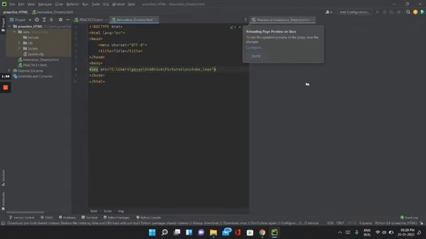Open the File menu
This screenshot has height=239, width=426.
(12, 5)
